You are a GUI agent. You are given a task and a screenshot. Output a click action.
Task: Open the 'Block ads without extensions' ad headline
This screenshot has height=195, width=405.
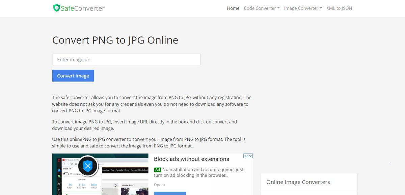tap(191, 159)
